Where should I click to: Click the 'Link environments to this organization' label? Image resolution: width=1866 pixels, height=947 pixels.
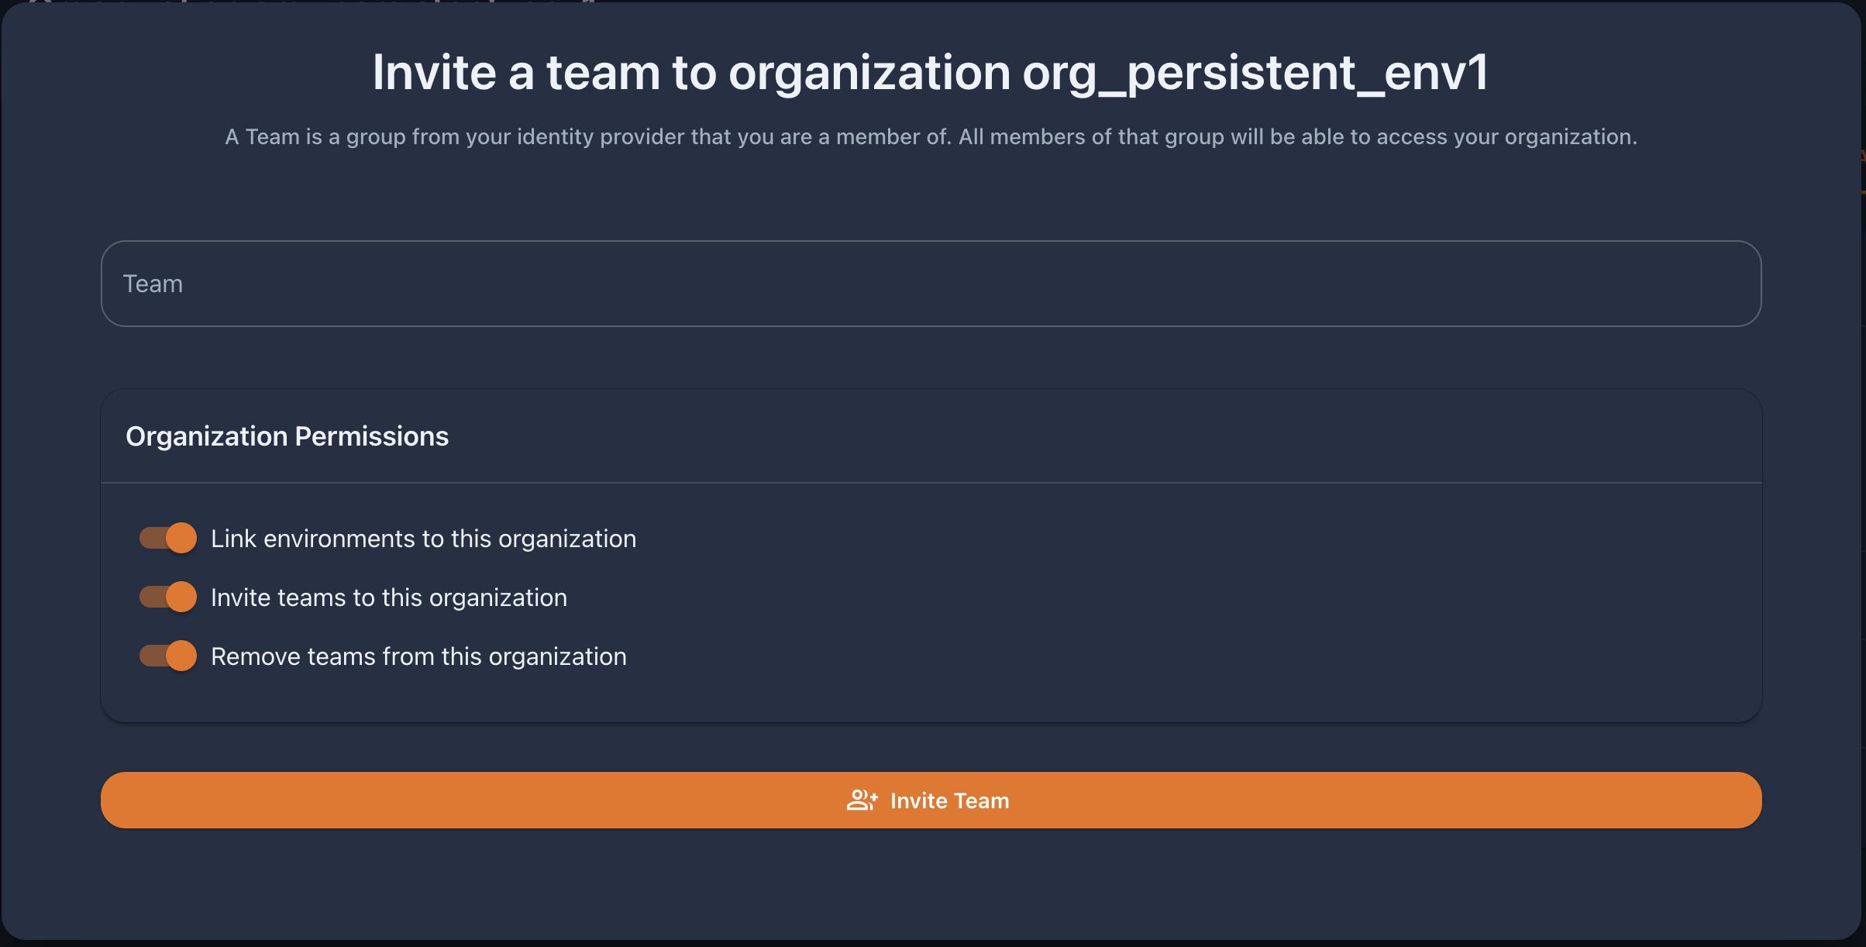click(423, 539)
